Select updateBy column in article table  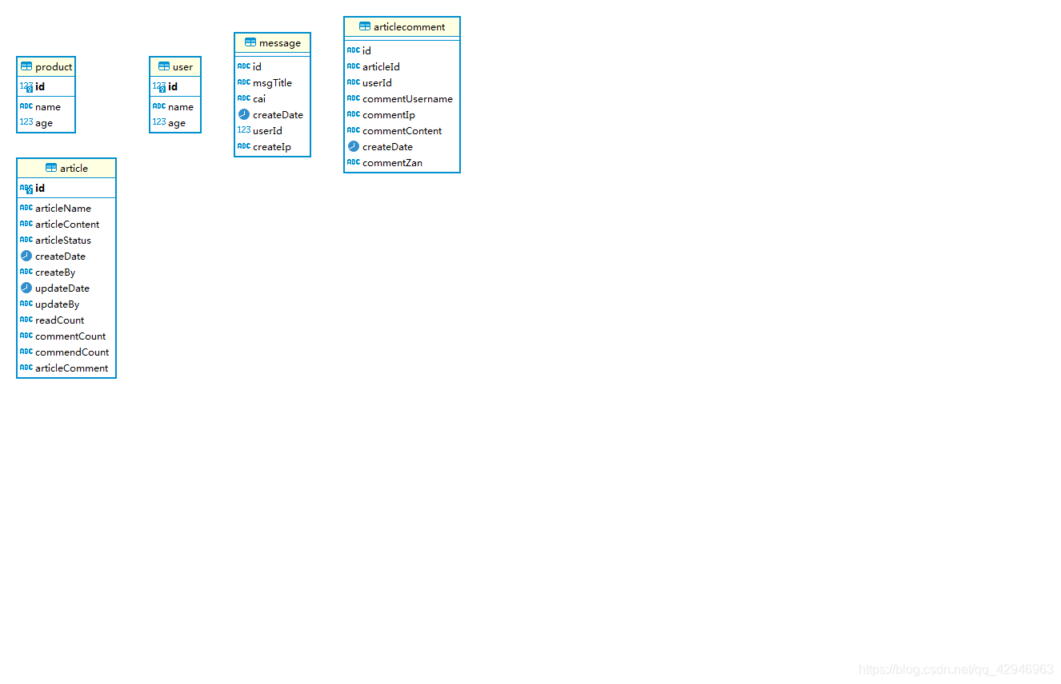click(x=66, y=304)
